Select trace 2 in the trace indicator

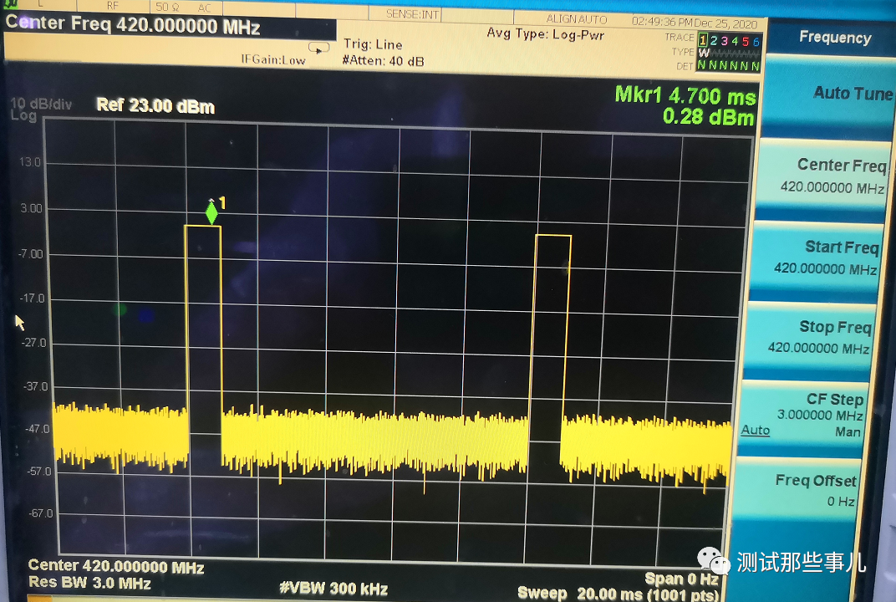[x=714, y=41]
